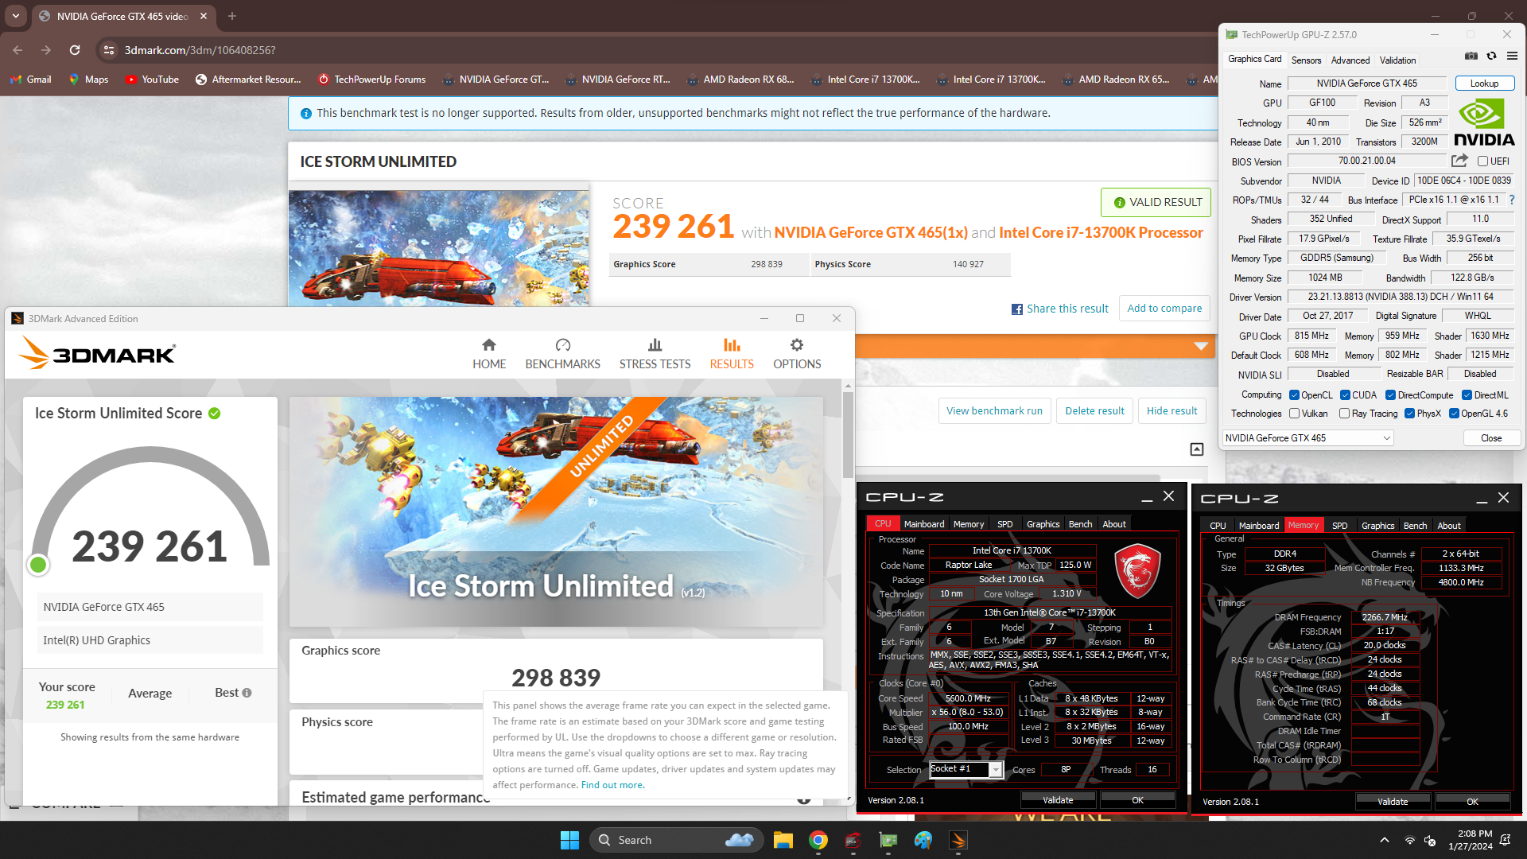Click the NVIDIA logo in GPU-Z

[x=1484, y=122]
